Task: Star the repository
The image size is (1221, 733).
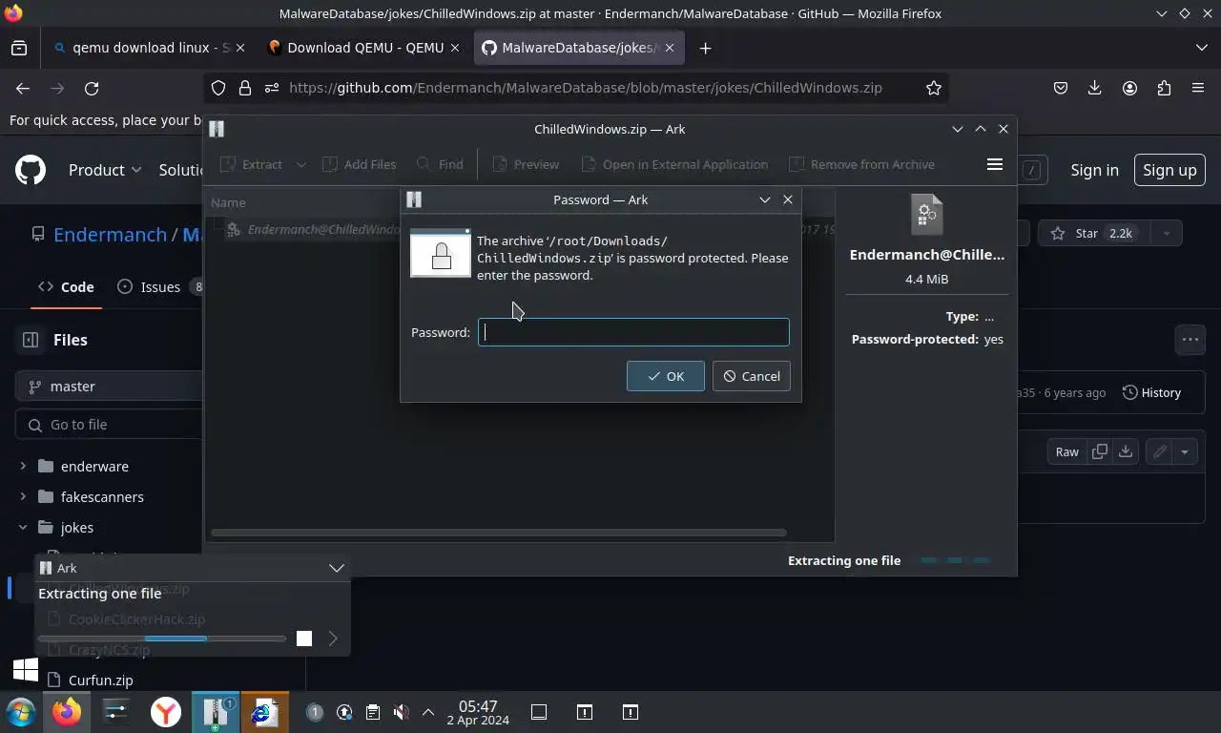Action: (1093, 233)
